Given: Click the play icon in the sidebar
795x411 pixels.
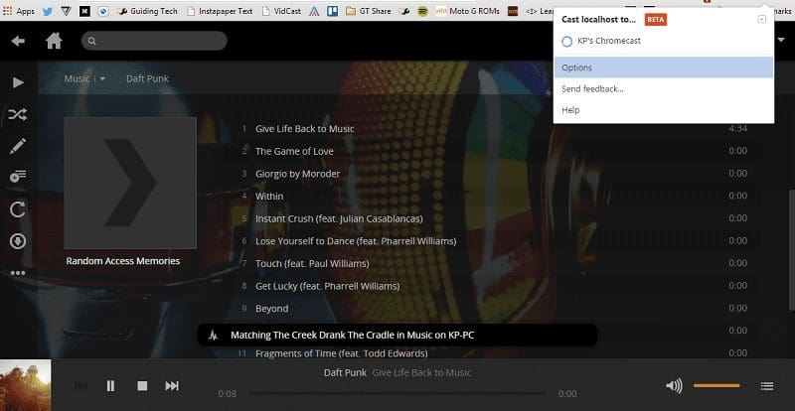Looking at the screenshot, I should point(18,82).
